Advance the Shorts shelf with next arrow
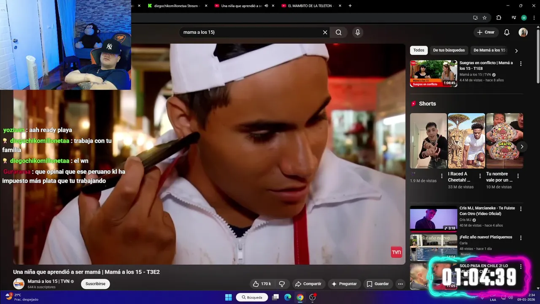Image resolution: width=540 pixels, height=304 pixels. click(522, 147)
